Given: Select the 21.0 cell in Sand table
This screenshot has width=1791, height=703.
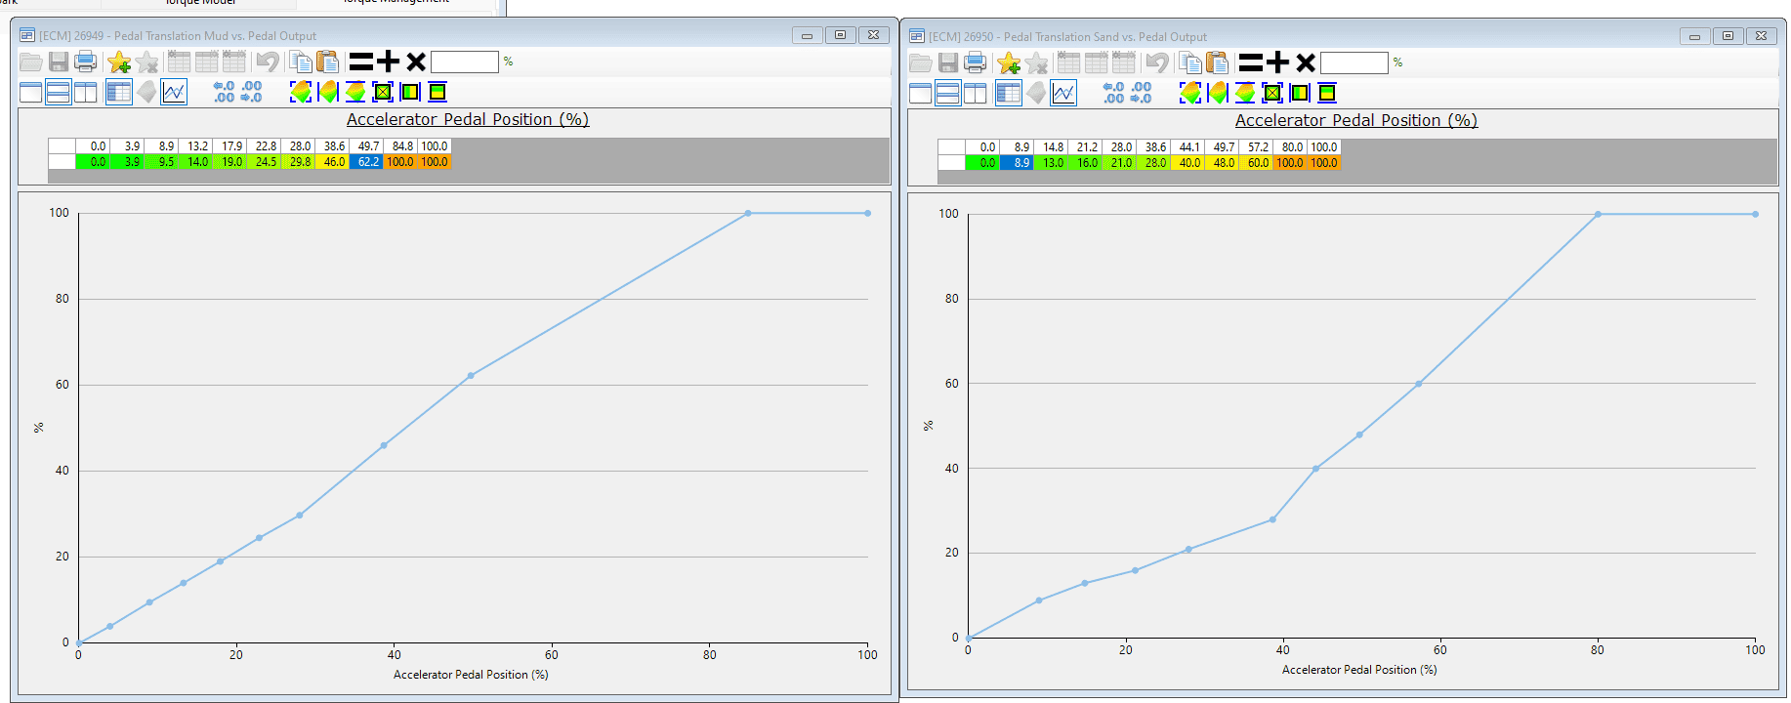Looking at the screenshot, I should 1119,163.
